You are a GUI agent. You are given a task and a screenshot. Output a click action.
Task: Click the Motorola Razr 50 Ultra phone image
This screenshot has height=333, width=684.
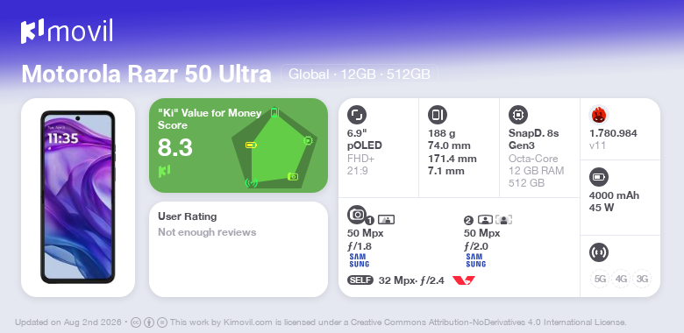pos(78,197)
